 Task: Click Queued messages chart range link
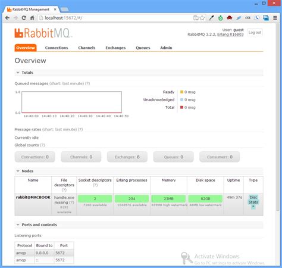pos(67,83)
